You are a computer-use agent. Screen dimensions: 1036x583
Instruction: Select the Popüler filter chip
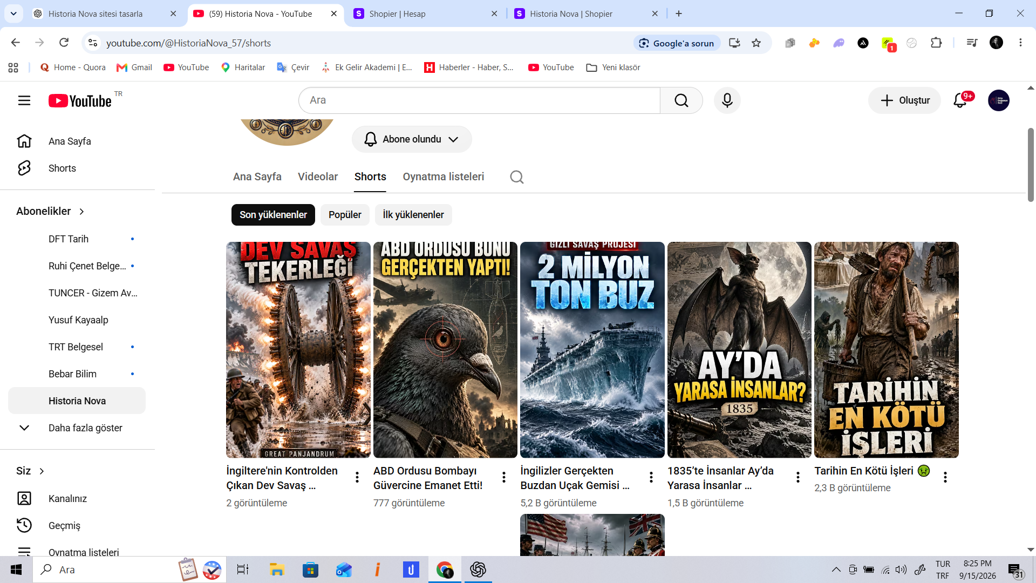(345, 215)
